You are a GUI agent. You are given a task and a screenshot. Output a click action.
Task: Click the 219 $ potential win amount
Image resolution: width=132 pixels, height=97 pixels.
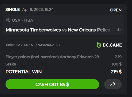[116, 72]
